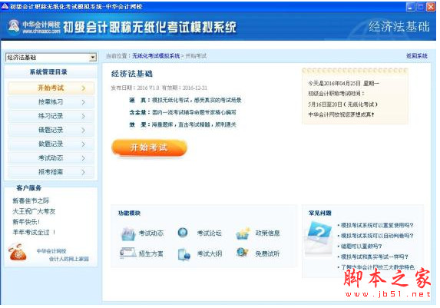
Task: Click the 会计人的网上家园 slogan text
Action: point(69,259)
